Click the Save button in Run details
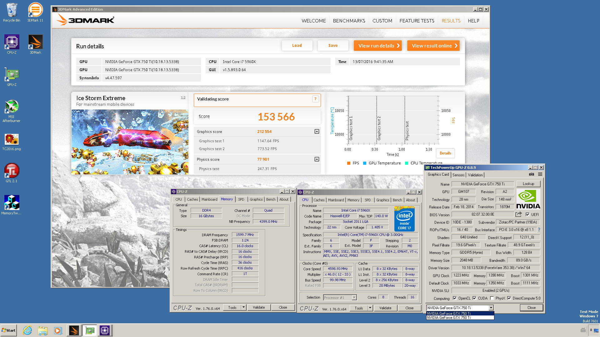The width and height of the screenshot is (600, 337). [x=333, y=46]
